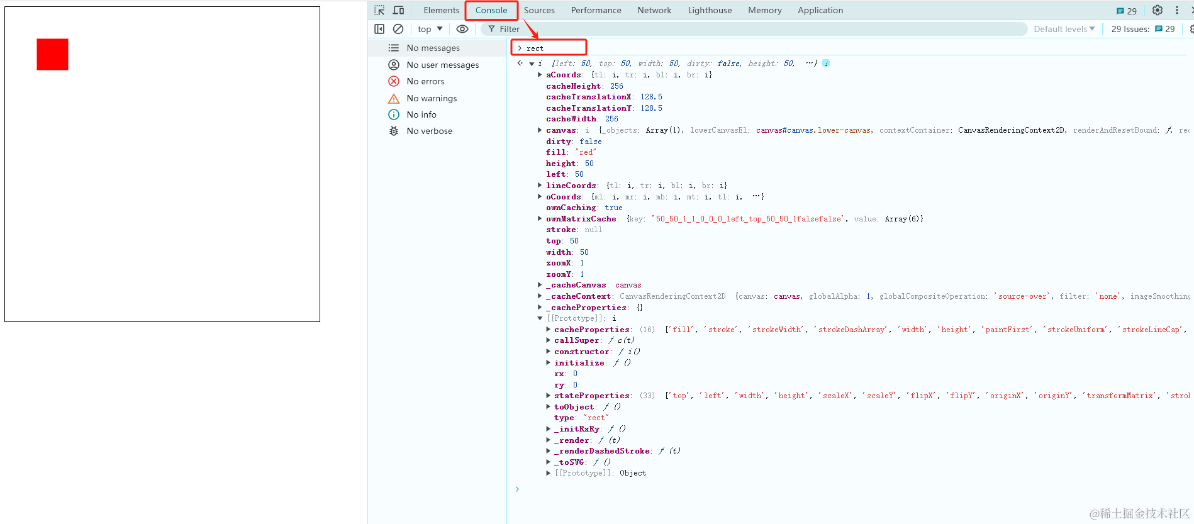
Task: Switch to the Lighthouse tab
Action: pos(710,10)
